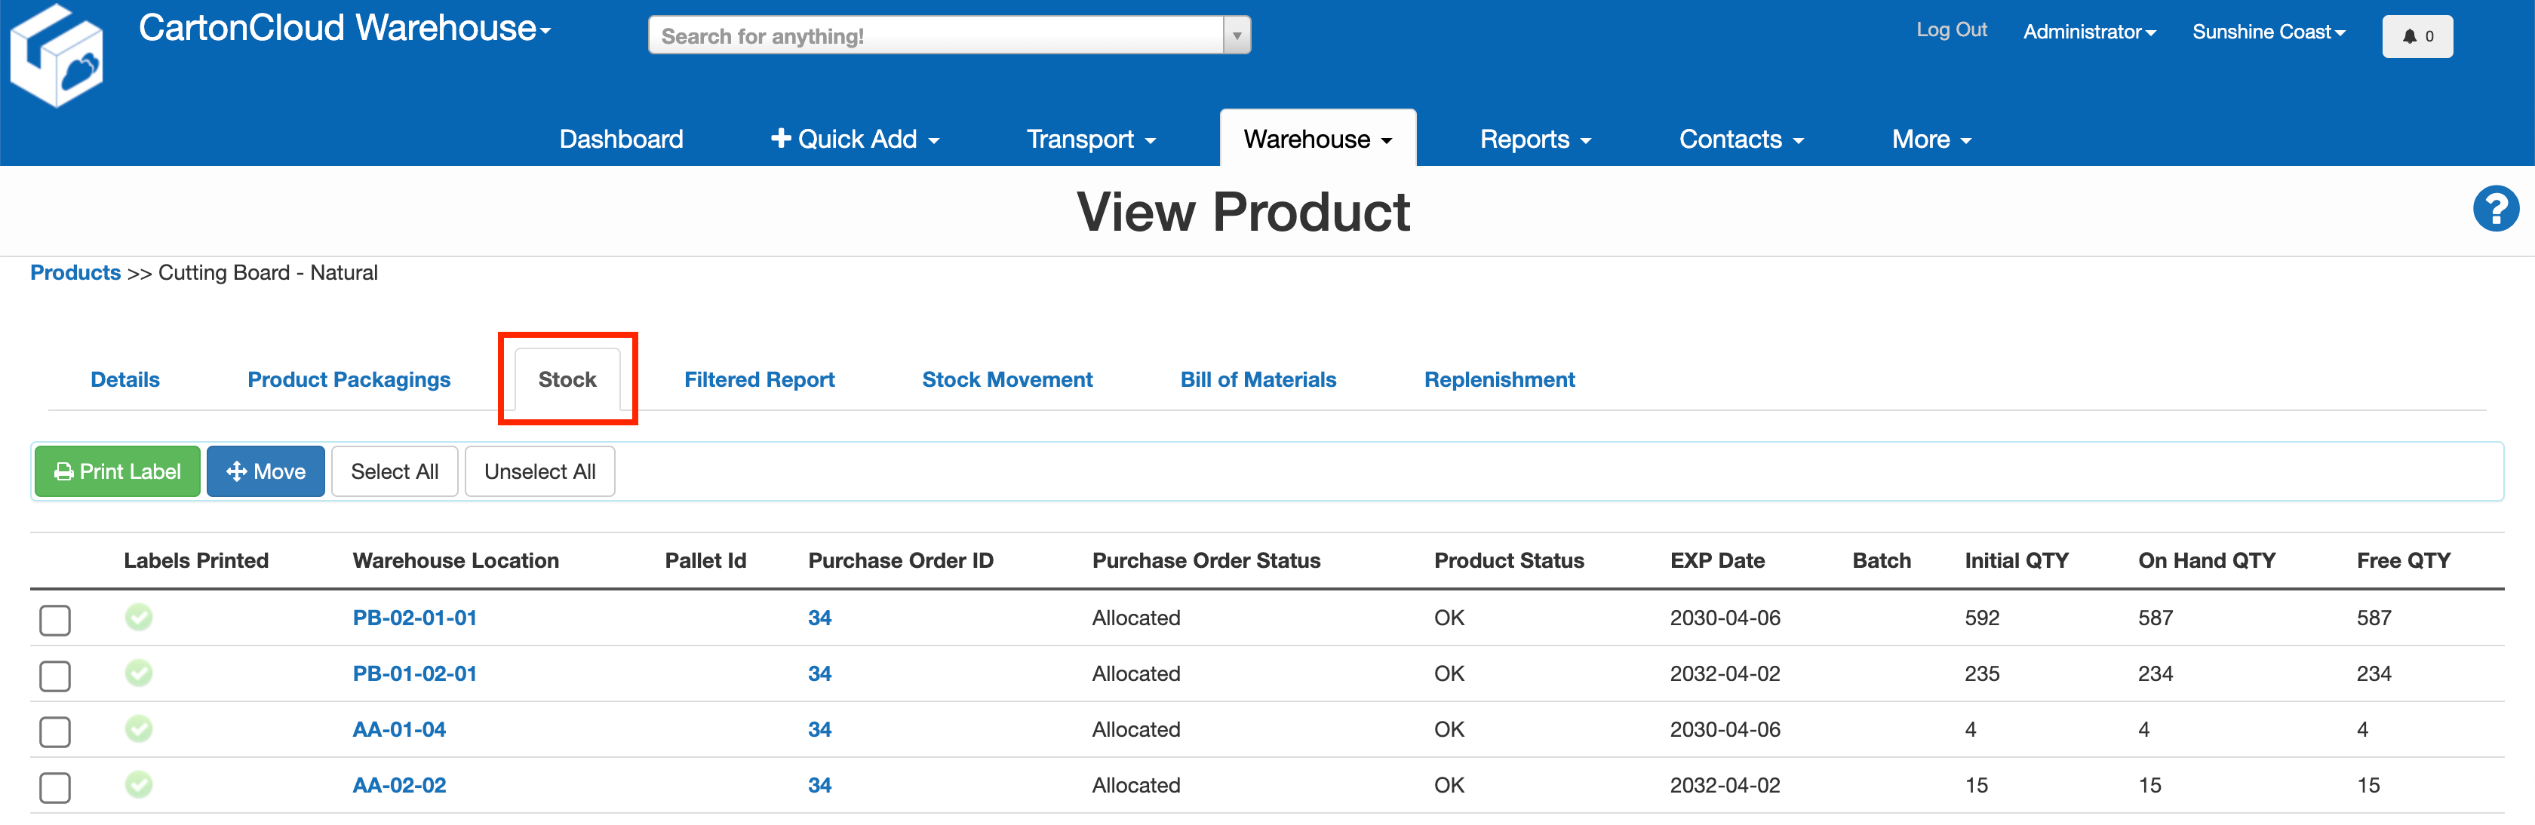Expand the search box dropdown arrow

[x=1236, y=36]
